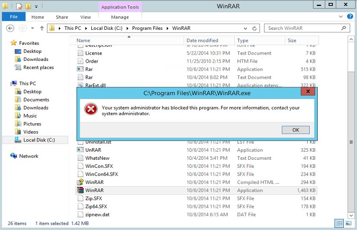The height and width of the screenshot is (230, 357).
Task: Click the vertical scrollbar thumb
Action: pos(351,142)
